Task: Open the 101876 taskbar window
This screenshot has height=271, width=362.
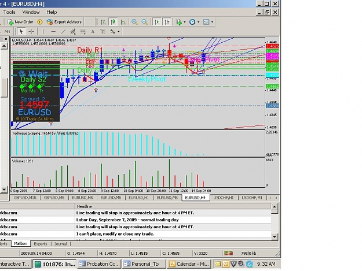Action: (x=54, y=264)
